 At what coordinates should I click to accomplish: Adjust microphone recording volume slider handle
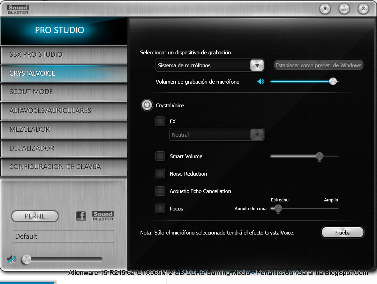tap(333, 82)
